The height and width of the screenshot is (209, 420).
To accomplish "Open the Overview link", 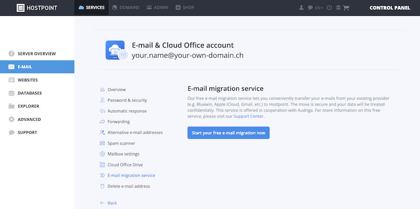I will tap(117, 89).
